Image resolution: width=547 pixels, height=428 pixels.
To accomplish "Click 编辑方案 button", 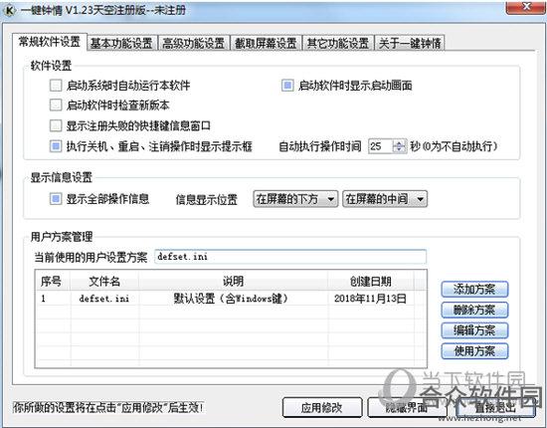I will point(474,330).
